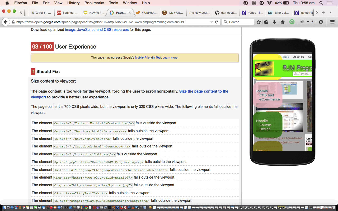
Task: Expand the URL history dropdown arrow
Action: (x=212, y=22)
